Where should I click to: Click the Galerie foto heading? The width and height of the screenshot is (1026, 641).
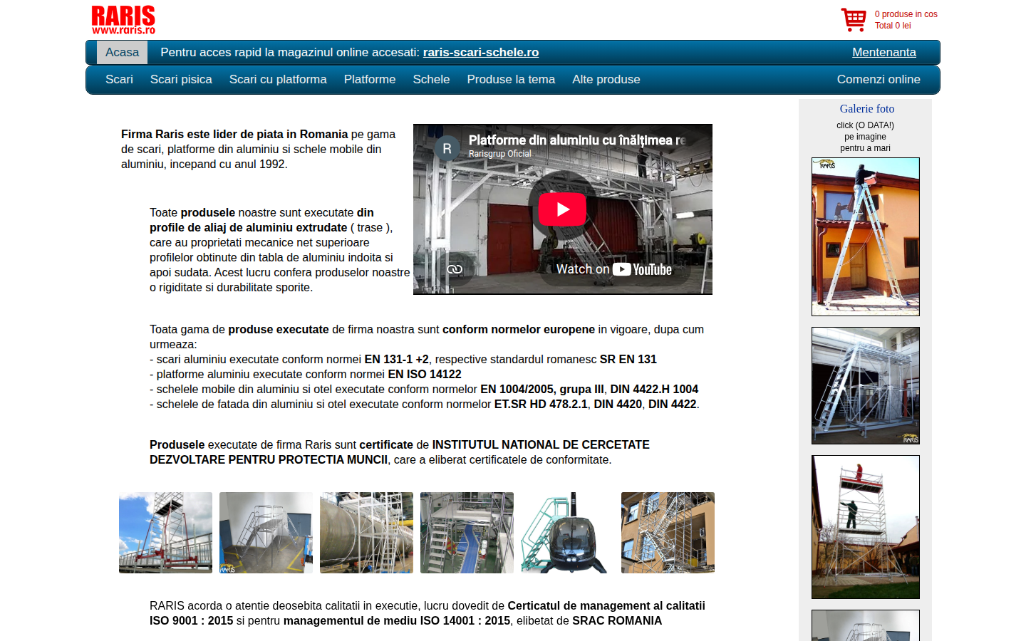(x=866, y=109)
